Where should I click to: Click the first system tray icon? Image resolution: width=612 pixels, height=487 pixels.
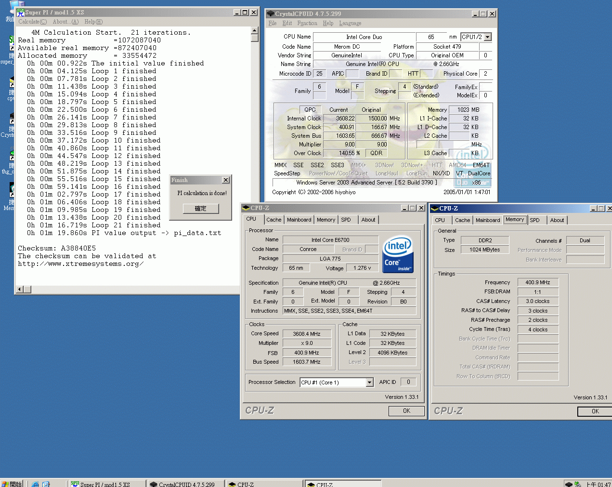(x=569, y=484)
